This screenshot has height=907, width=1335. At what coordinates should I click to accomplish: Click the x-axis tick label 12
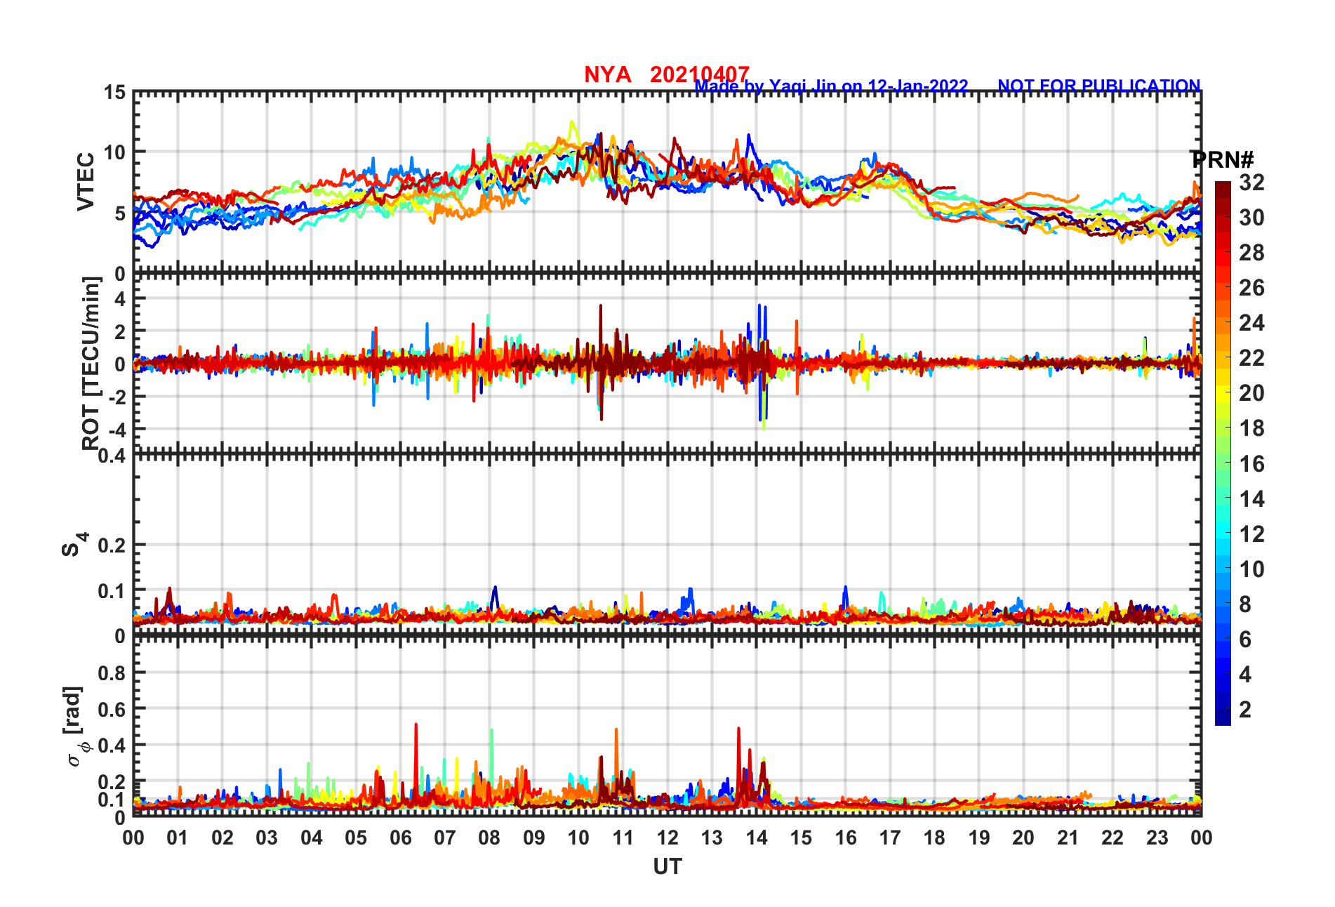pyautogui.click(x=667, y=838)
